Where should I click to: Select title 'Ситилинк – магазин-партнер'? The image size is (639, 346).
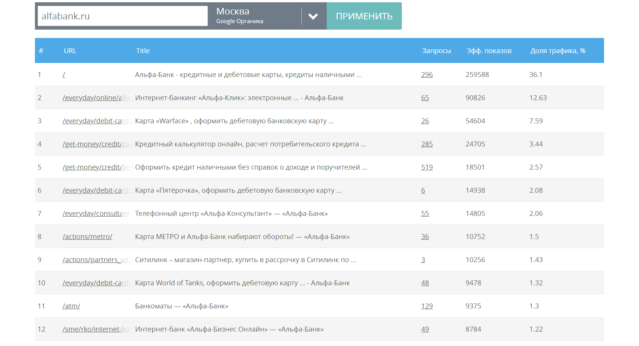coord(246,260)
